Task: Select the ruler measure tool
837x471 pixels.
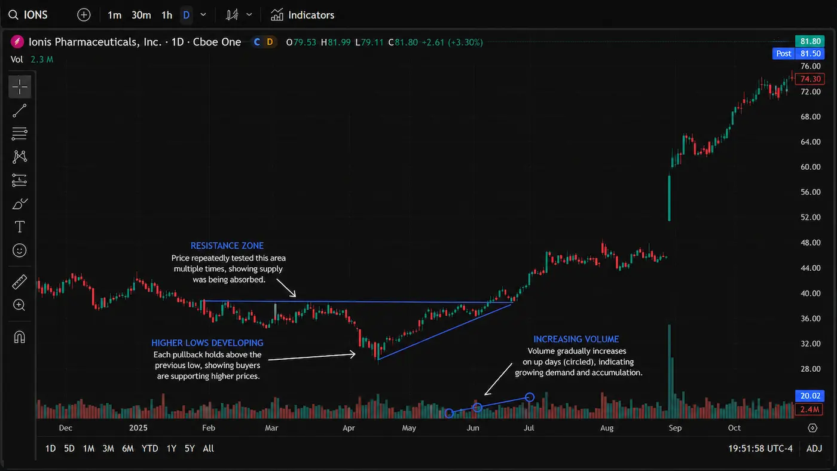Action: click(x=20, y=282)
